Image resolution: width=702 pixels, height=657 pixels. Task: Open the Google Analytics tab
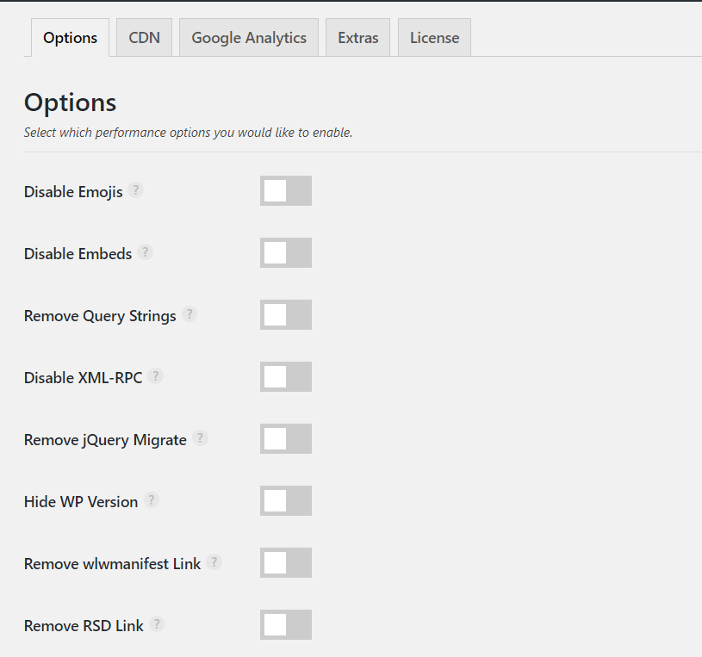[x=249, y=38]
